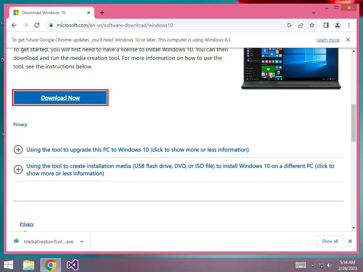The image size is (363, 272).
Task: Expand the create installation media plus icon
Action: 18,169
